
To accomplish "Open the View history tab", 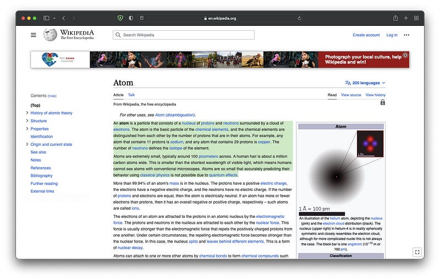I will [376, 95].
